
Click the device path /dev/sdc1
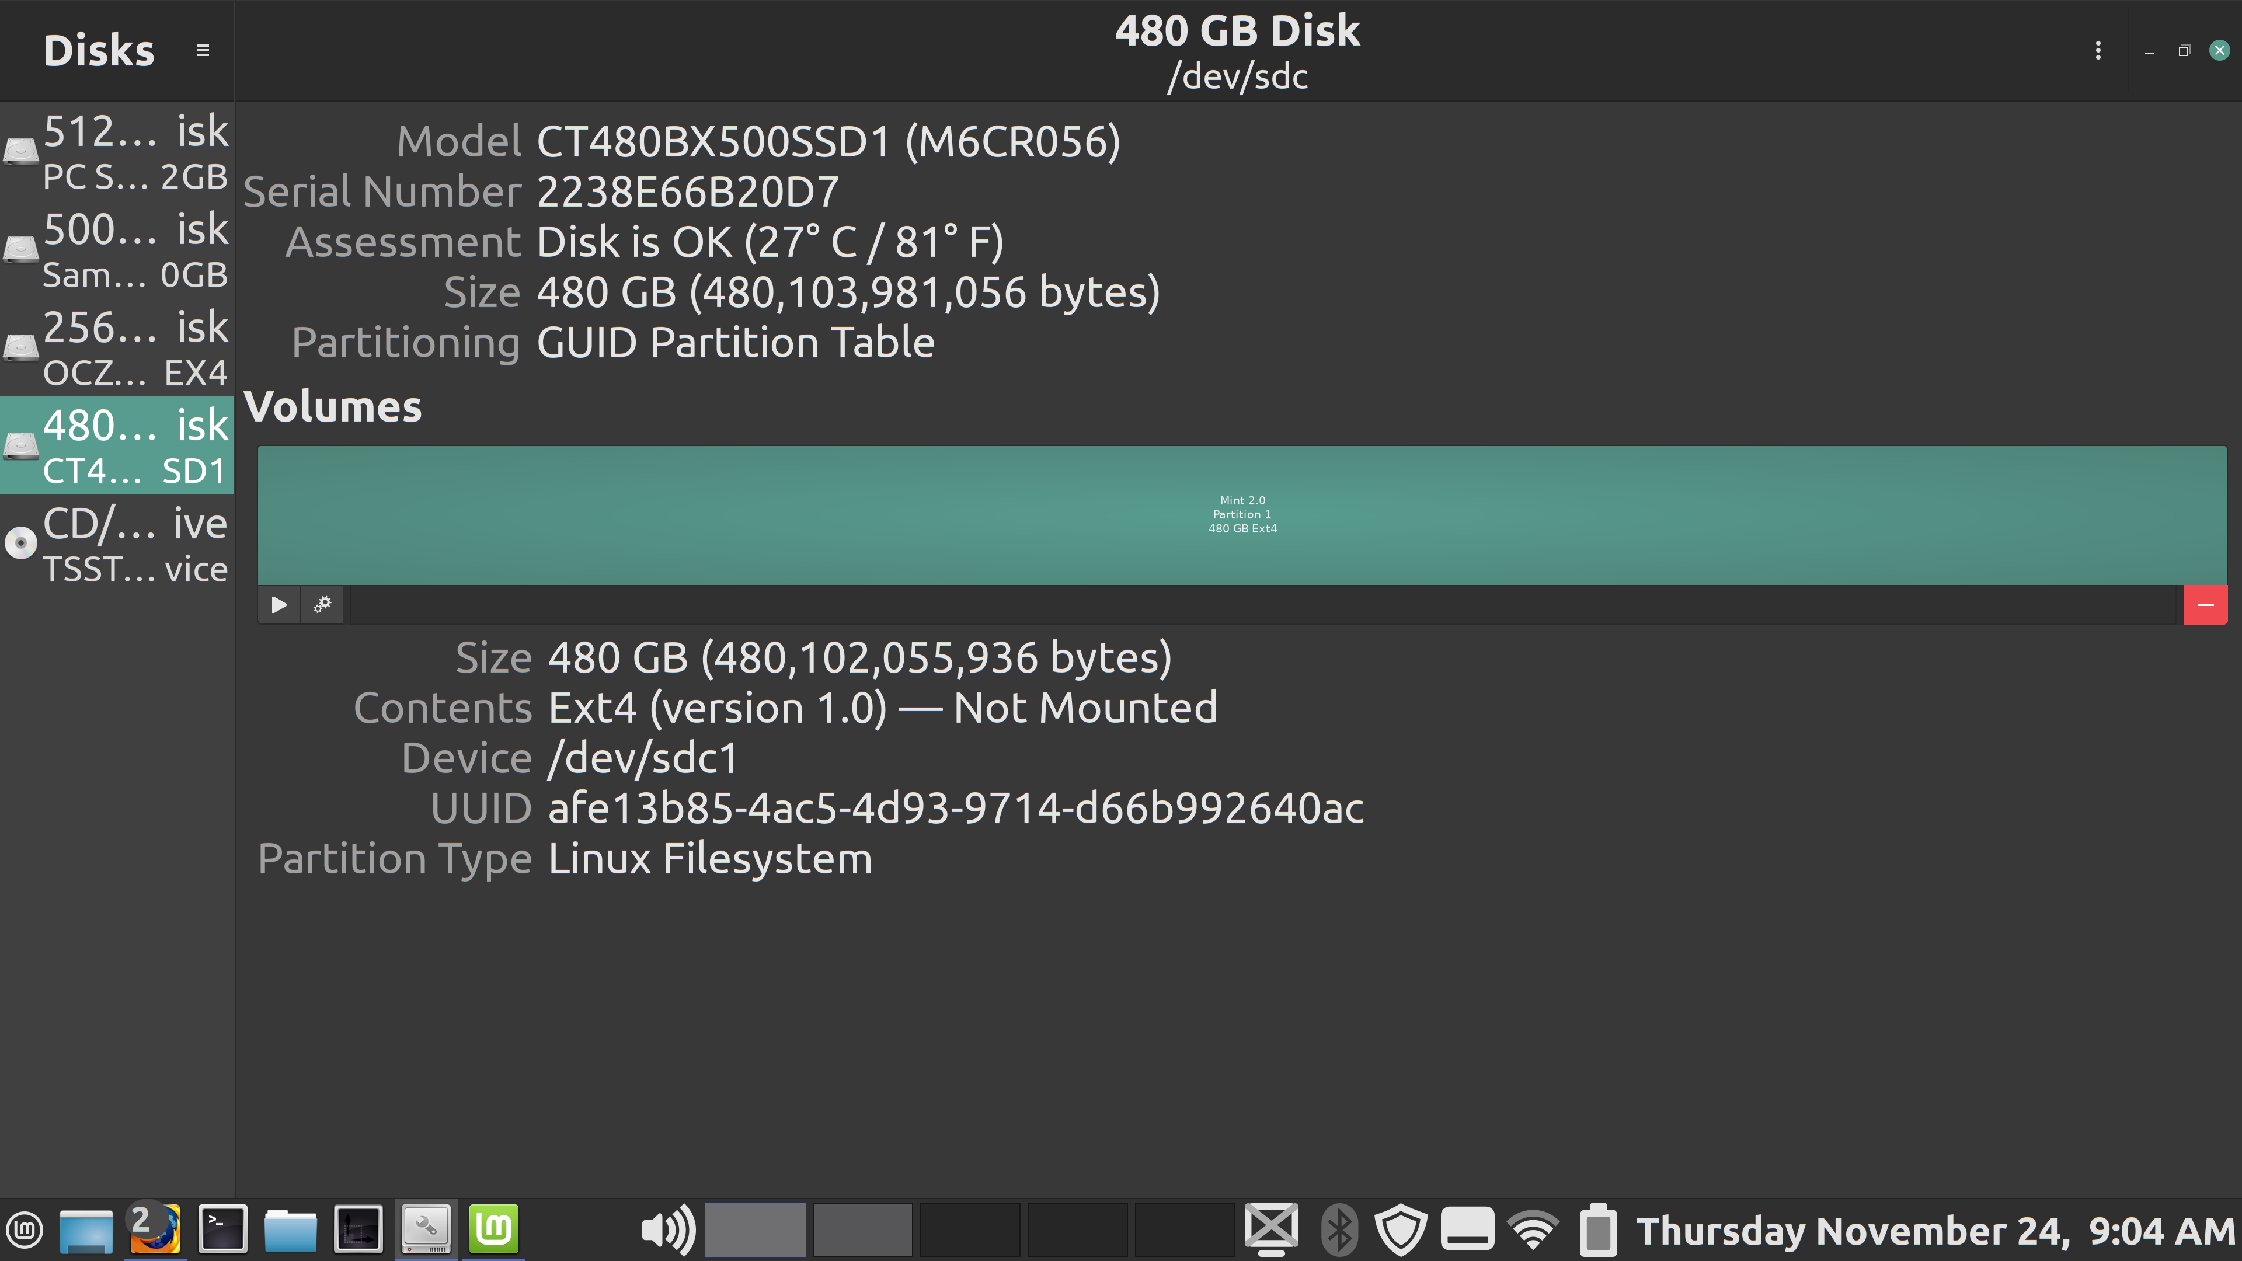pyautogui.click(x=643, y=759)
